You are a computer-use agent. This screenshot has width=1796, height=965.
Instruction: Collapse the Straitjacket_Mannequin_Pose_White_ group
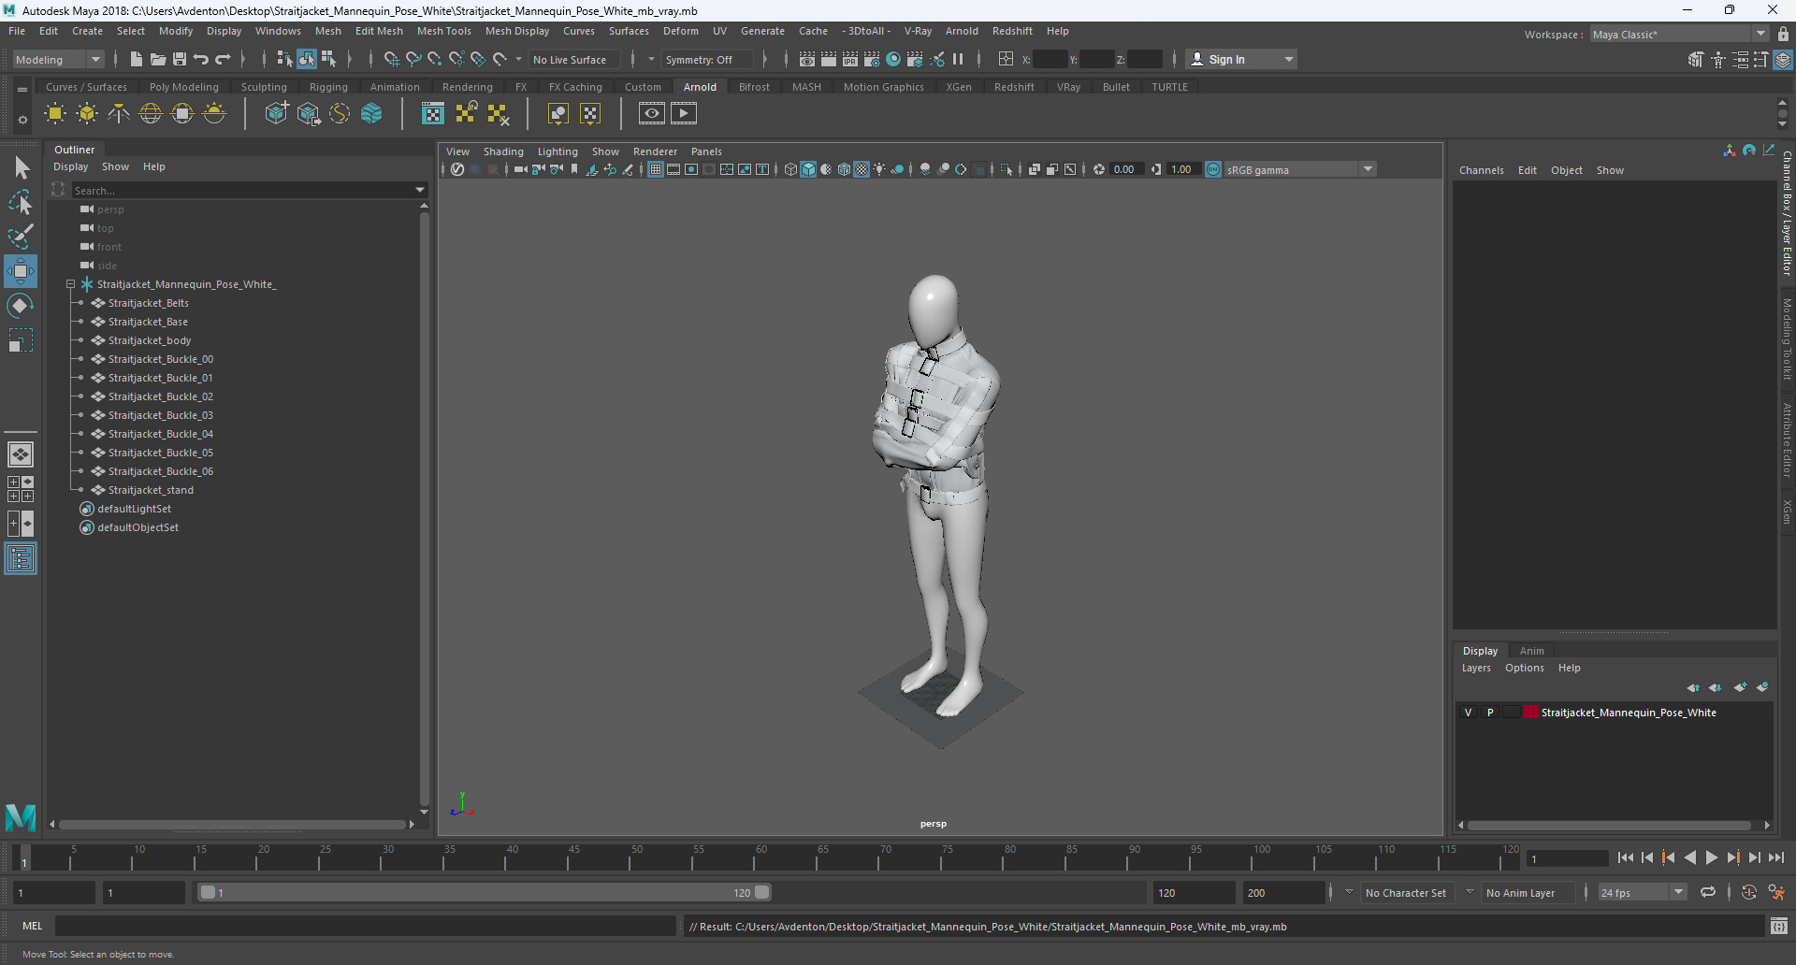[x=70, y=284]
